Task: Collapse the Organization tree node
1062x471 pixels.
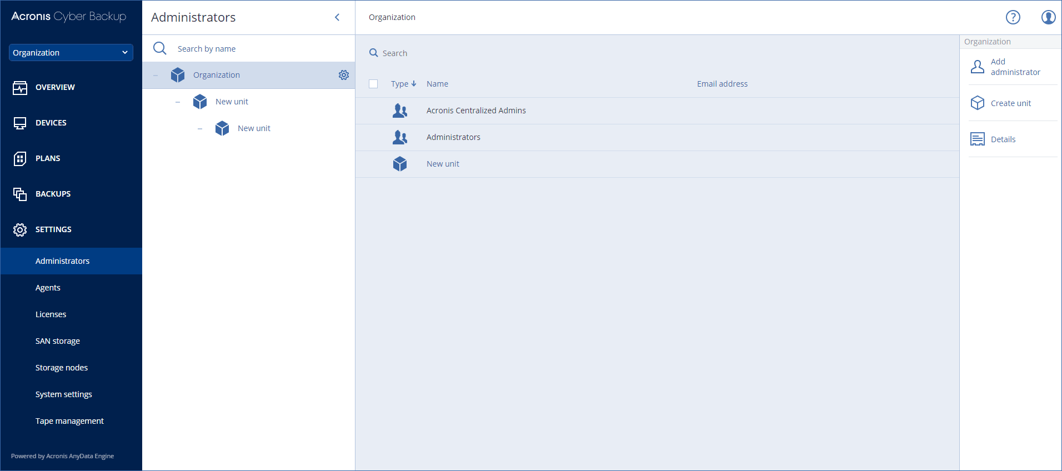Action: [x=156, y=76]
